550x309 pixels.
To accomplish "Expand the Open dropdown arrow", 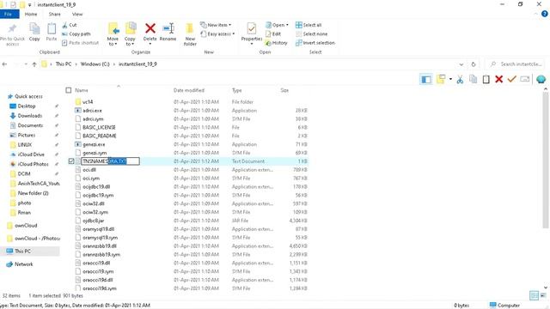I will 287,25.
